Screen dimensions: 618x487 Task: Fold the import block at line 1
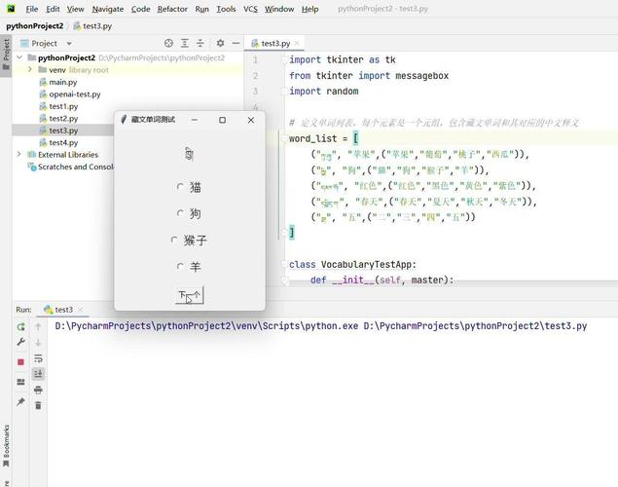point(284,60)
